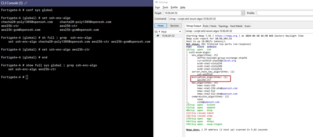Click 'diffie-hellman-group-exchange-sha256' entry
The image size is (313, 137).
(x=222, y=58)
